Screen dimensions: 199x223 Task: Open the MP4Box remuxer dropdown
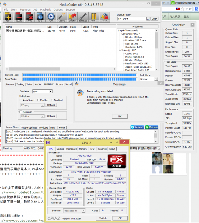pyautogui.click(x=42, y=116)
